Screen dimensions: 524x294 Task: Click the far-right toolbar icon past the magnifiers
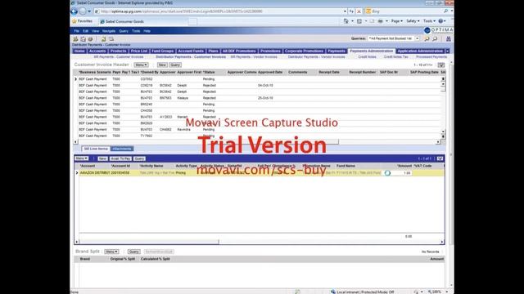[x=449, y=39]
